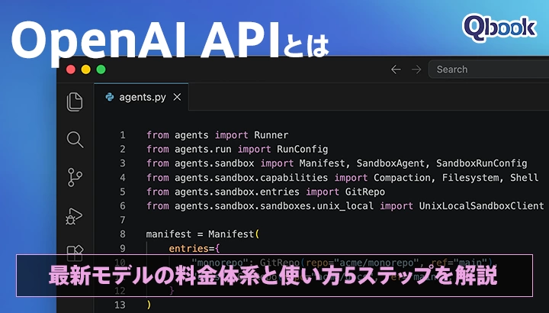Screen dimensions: 549x313
Task: Click Filesystem on line 4
Action: pos(470,178)
